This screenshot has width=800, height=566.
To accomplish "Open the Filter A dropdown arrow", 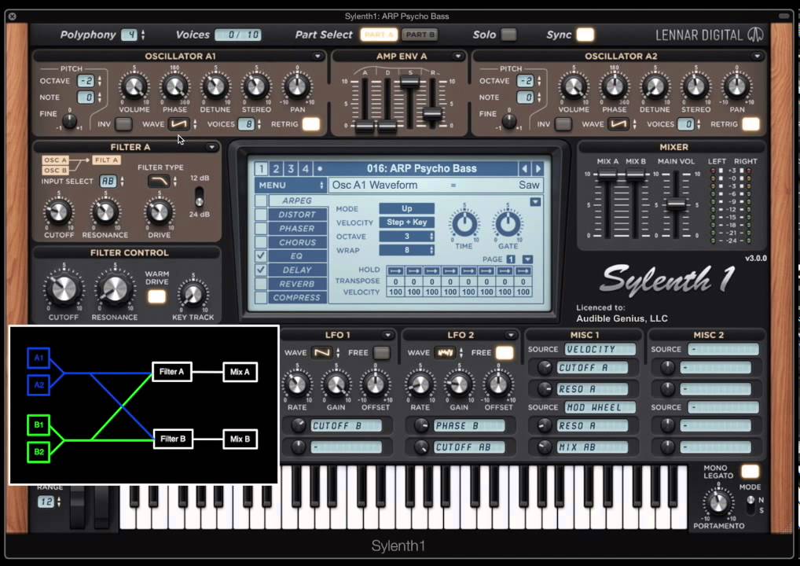I will (x=211, y=147).
